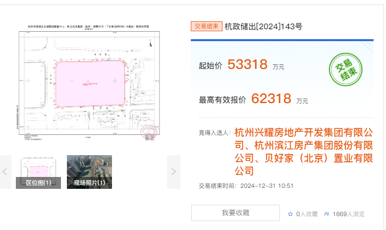Click the title 杭政储出[2024]143号
386x230 pixels.
click(263, 26)
